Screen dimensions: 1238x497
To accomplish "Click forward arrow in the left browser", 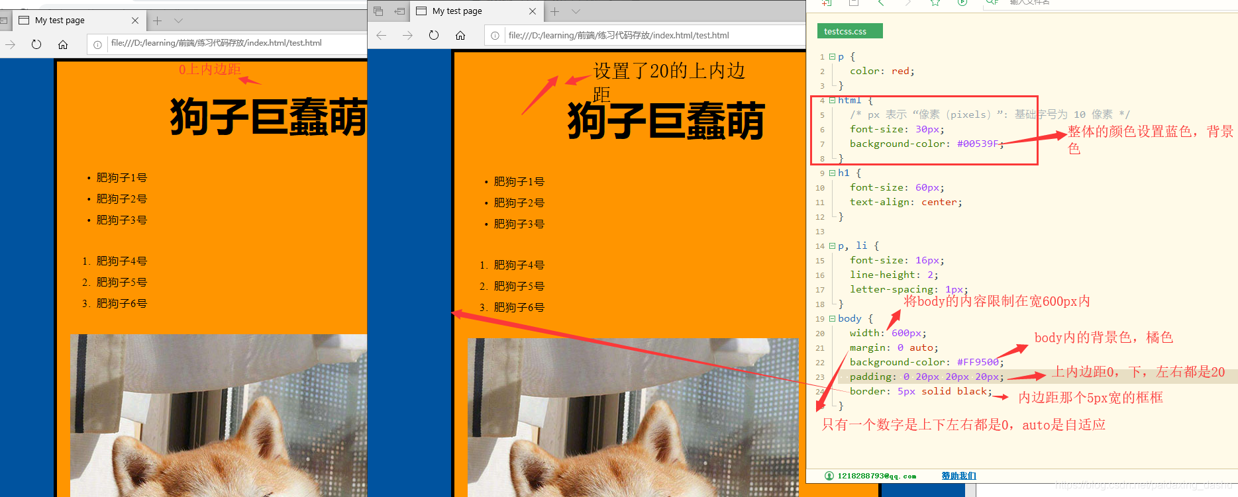I will coord(10,44).
